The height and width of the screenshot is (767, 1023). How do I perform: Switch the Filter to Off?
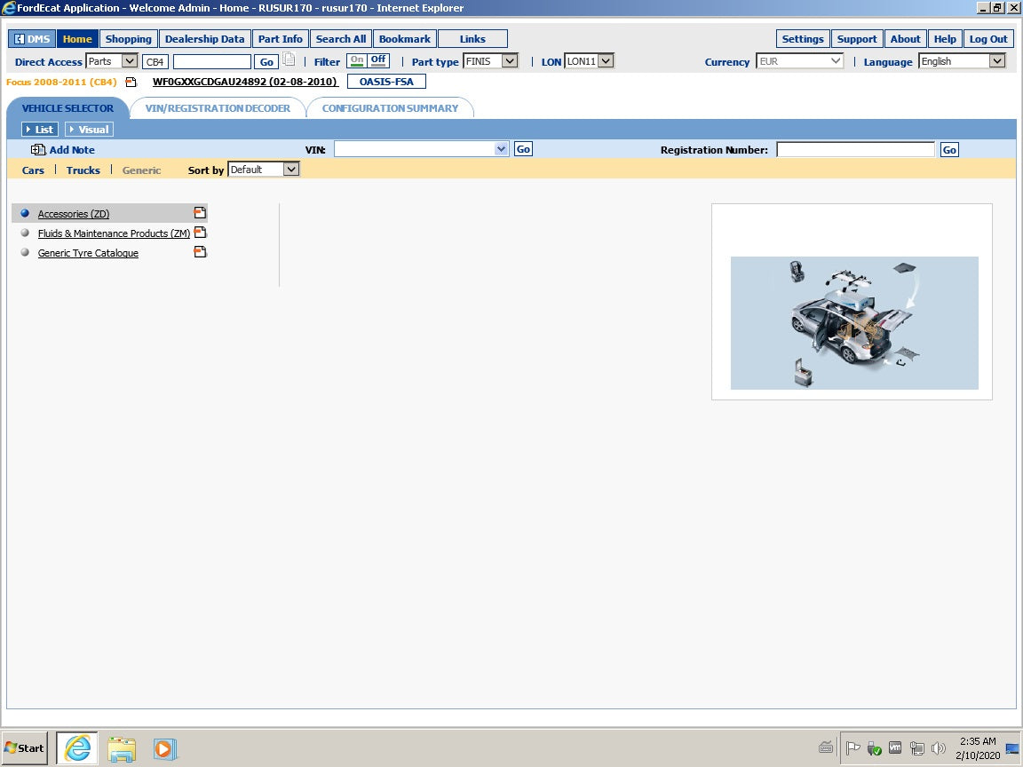point(378,60)
